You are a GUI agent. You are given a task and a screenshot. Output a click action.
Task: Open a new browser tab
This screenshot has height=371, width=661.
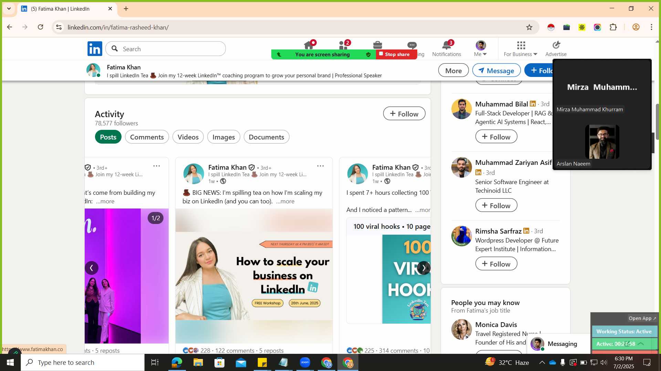[x=126, y=9]
